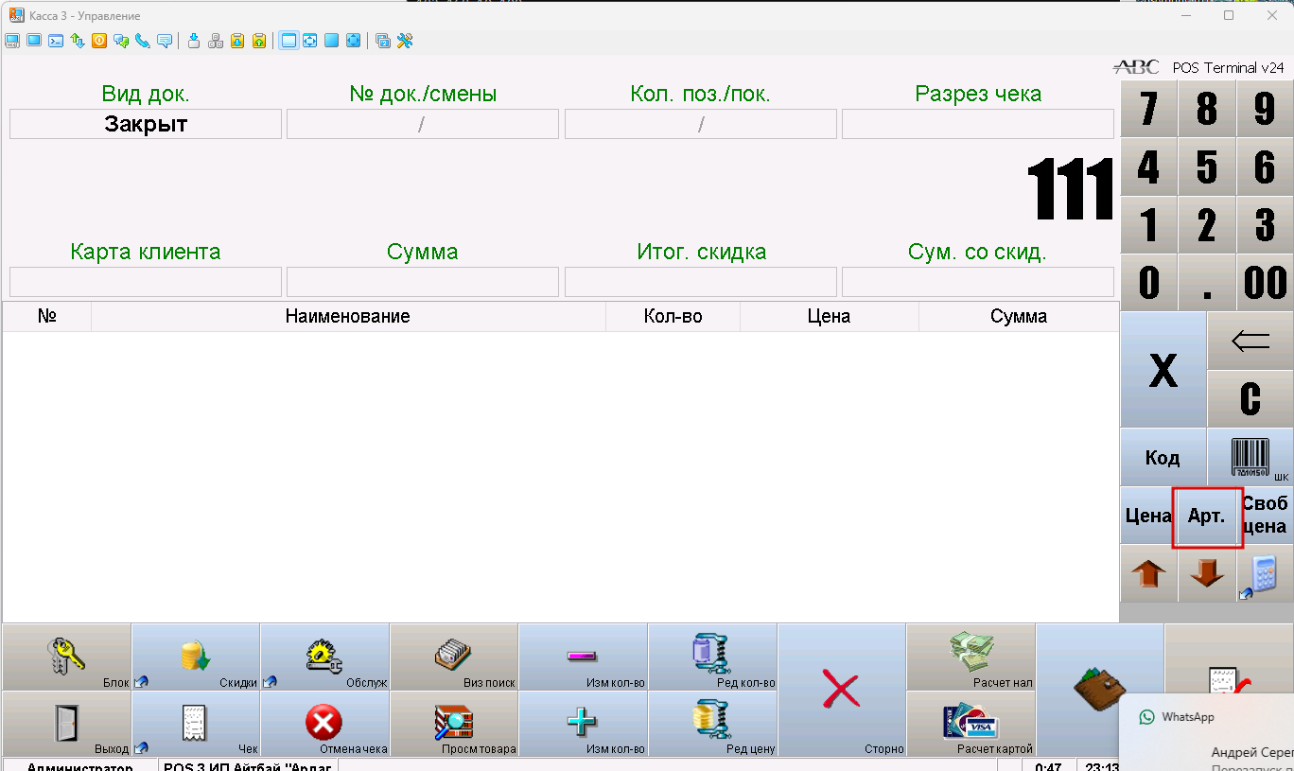Select the highlighted normal window view icon
The width and height of the screenshot is (1294, 771).
tap(289, 41)
